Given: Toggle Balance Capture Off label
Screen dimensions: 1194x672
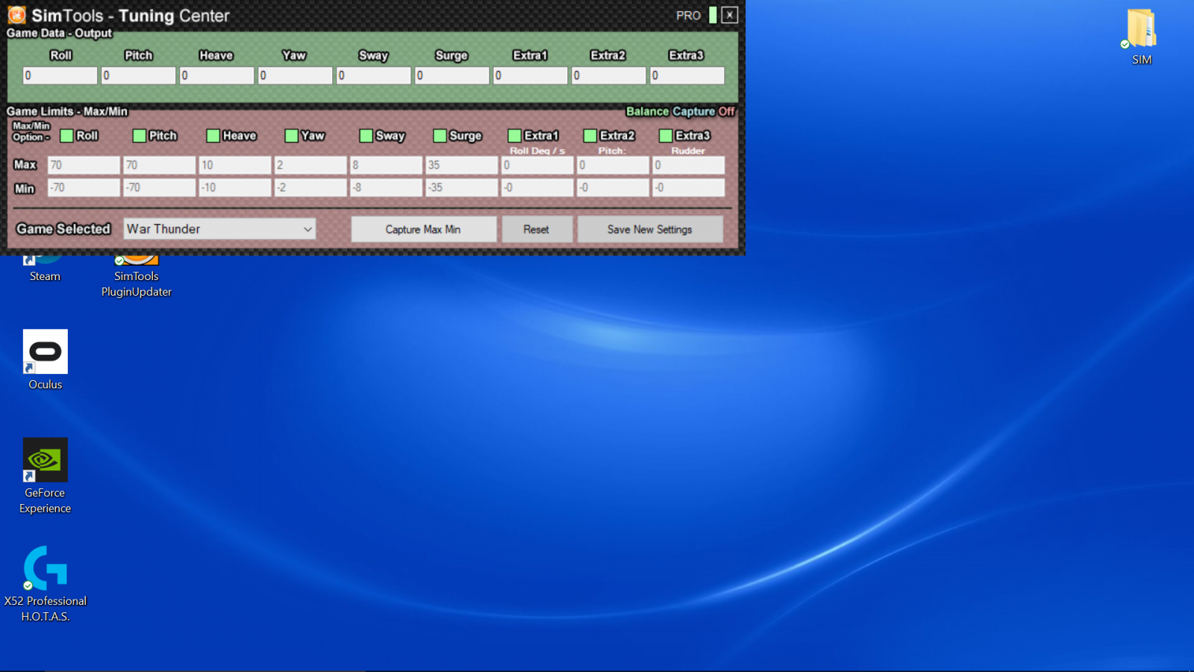Looking at the screenshot, I should [680, 111].
